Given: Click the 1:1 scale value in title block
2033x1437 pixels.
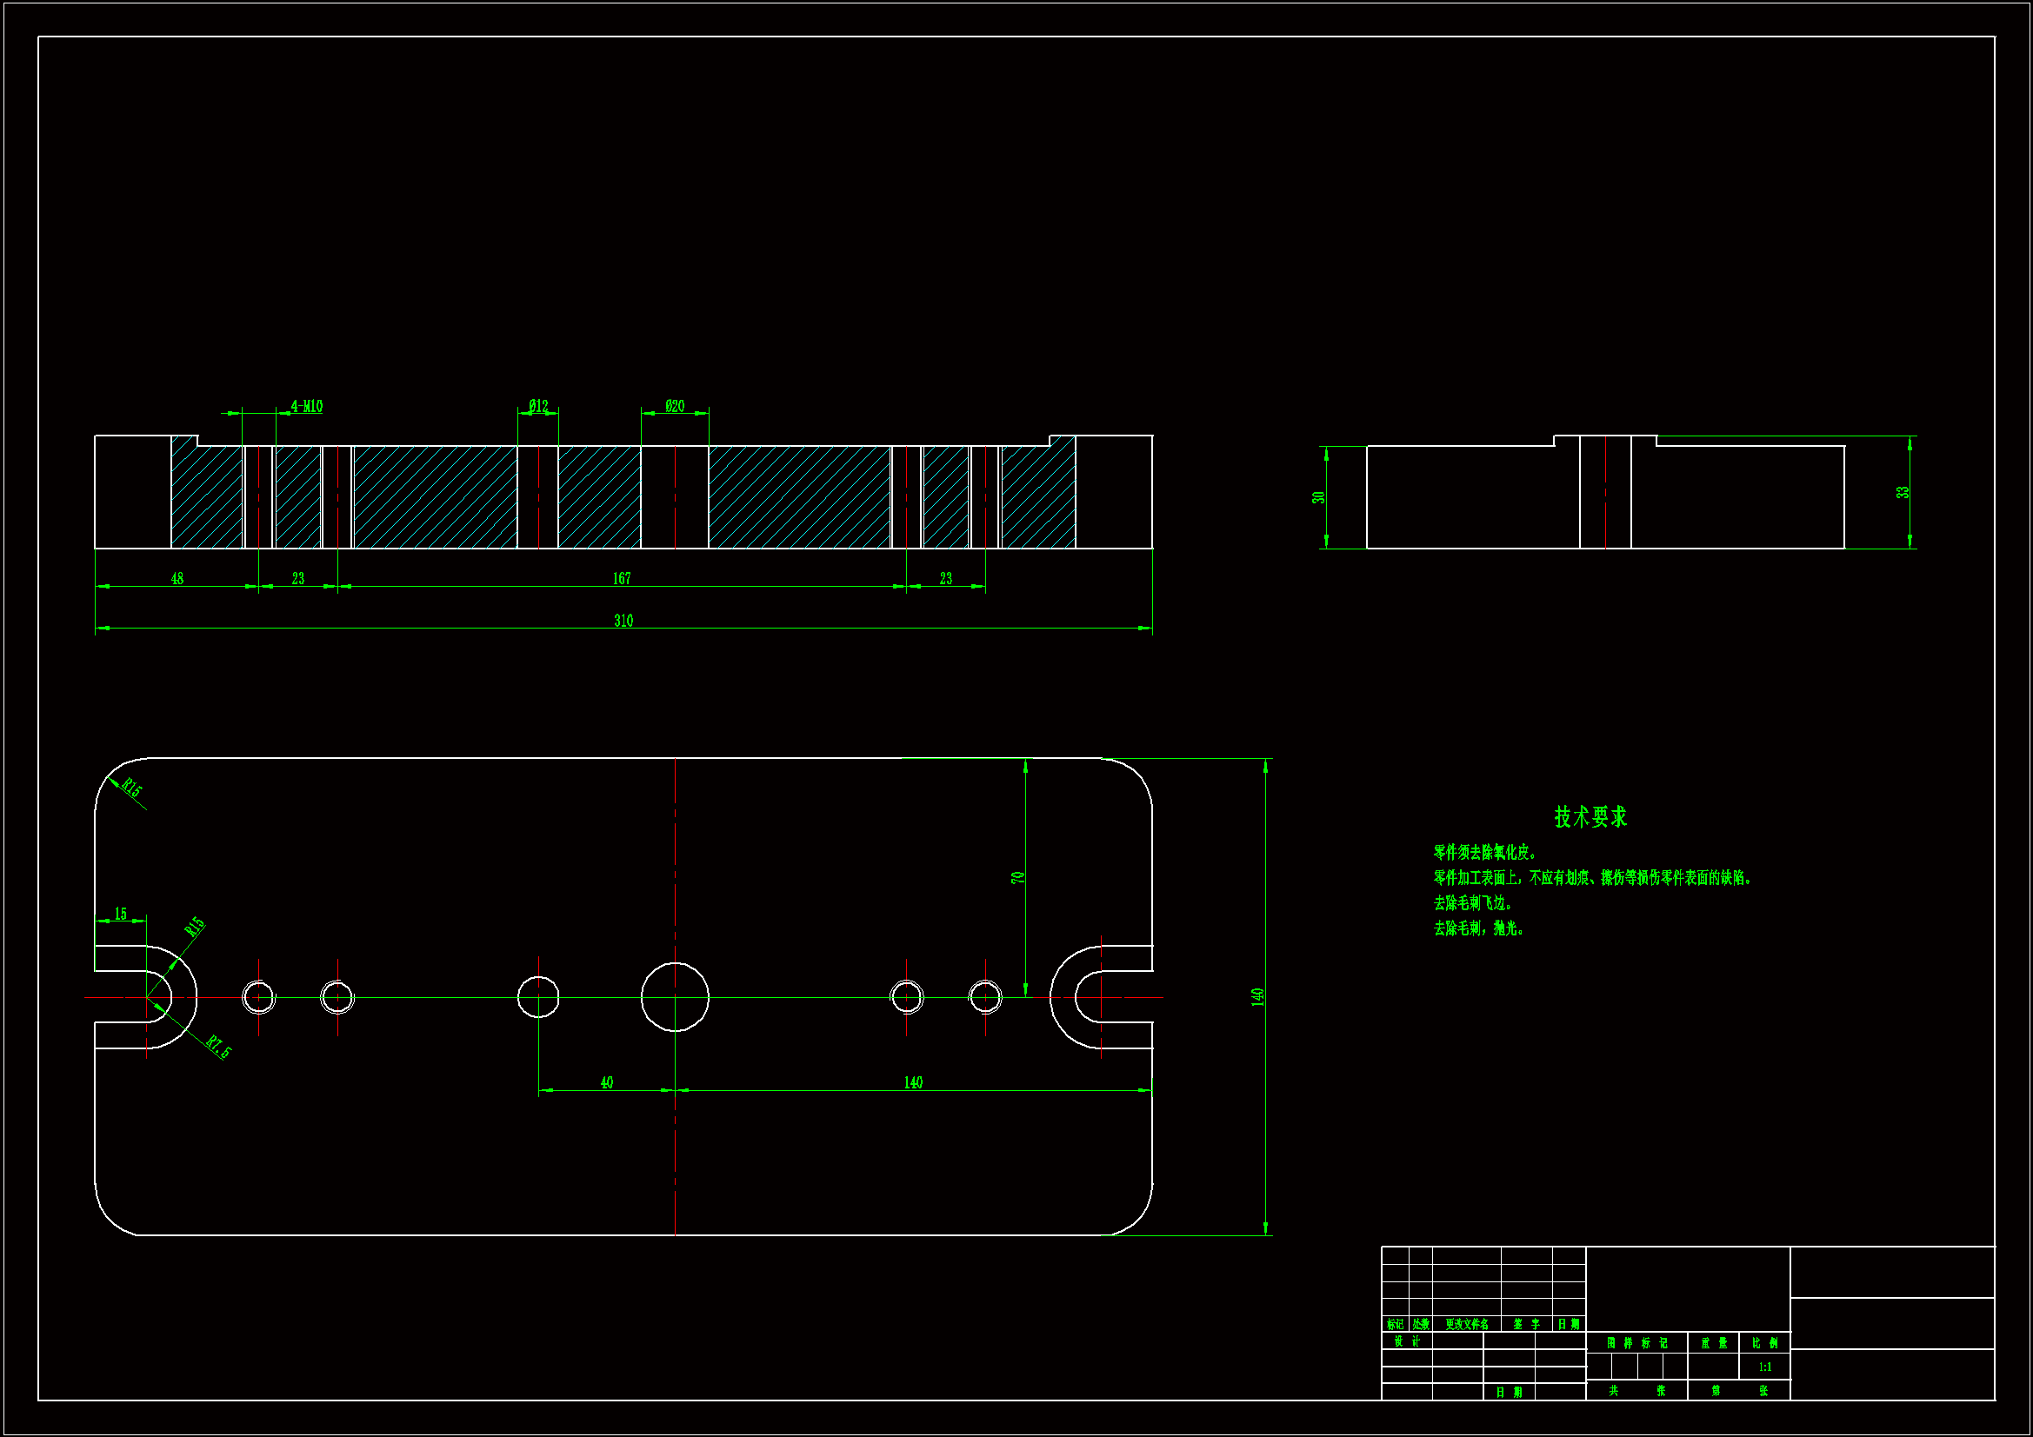Looking at the screenshot, I should pos(1764,1367).
